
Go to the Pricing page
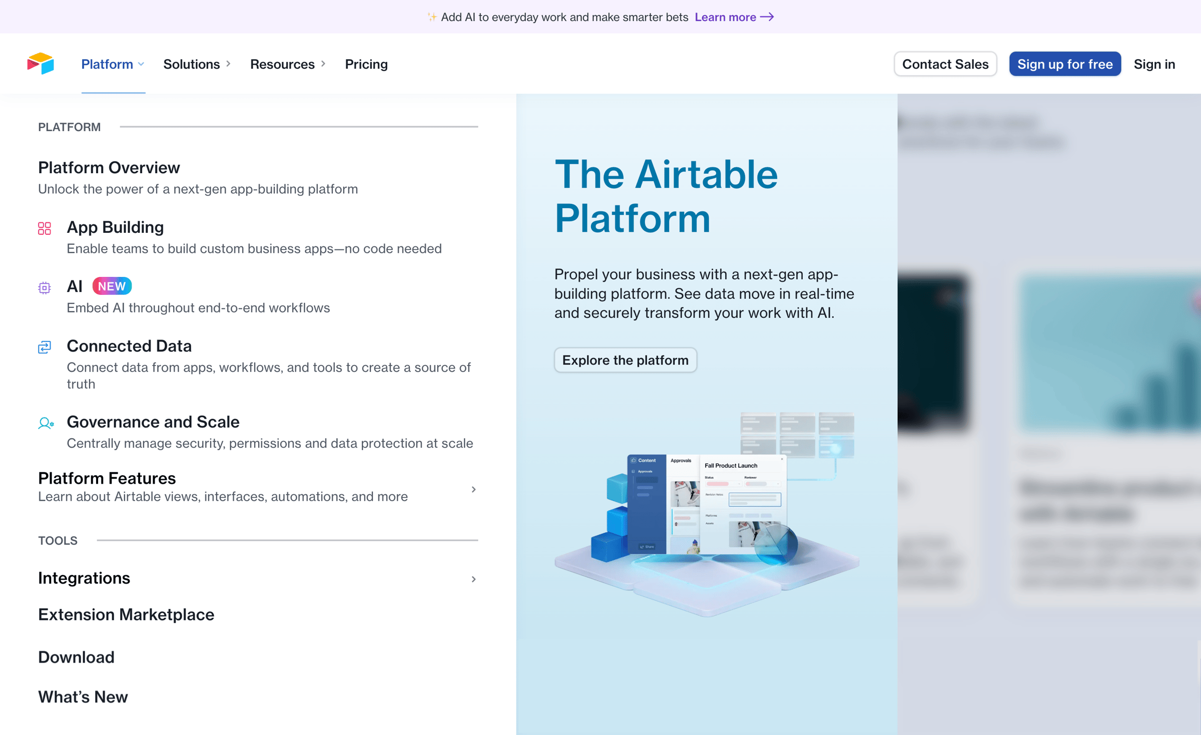366,64
